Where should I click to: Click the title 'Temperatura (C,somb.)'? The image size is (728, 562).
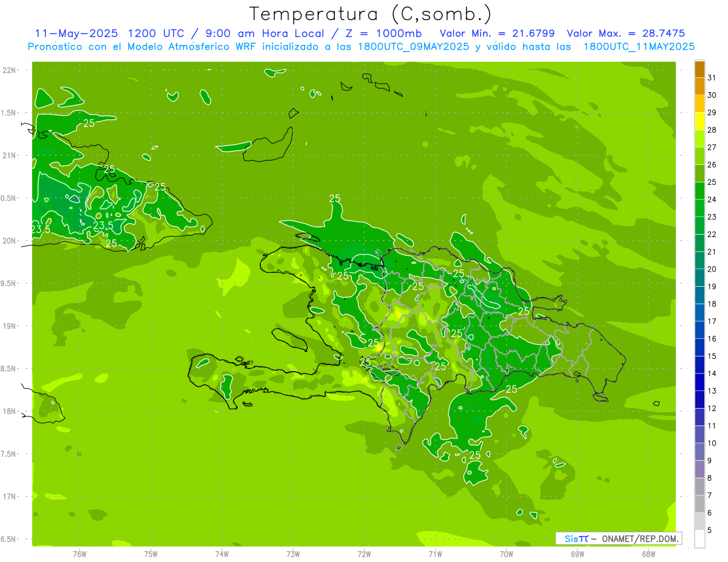coord(370,14)
